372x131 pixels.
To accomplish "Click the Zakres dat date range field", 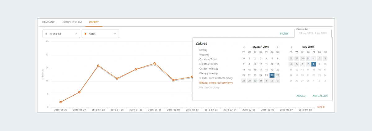I will 313,33.
